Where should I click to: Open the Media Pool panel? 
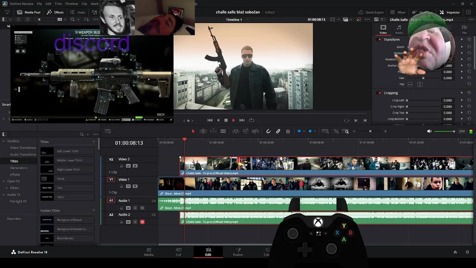(29, 12)
